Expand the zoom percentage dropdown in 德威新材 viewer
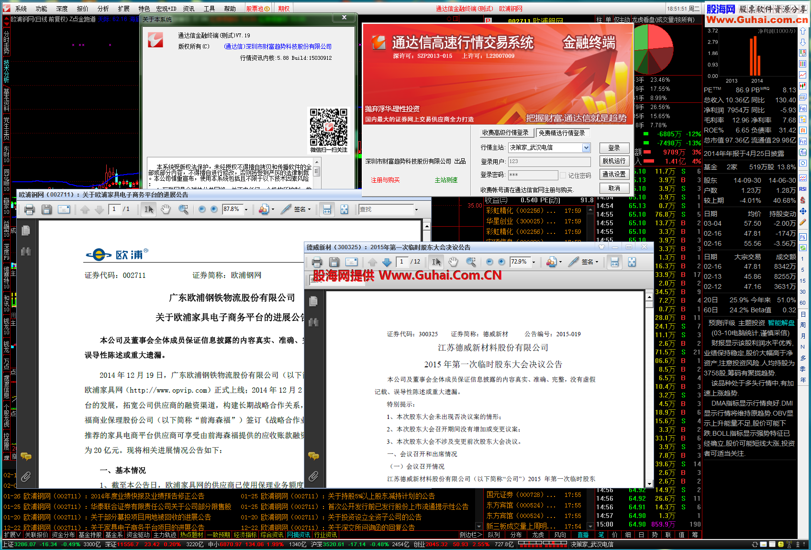The width and height of the screenshot is (811, 550). [534, 262]
